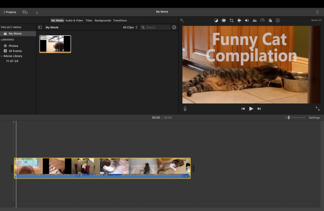Open Photos library
The image size is (324, 211).
pos(13,46)
